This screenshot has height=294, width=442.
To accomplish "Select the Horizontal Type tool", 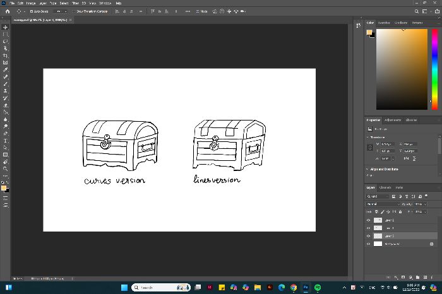I will point(5,141).
